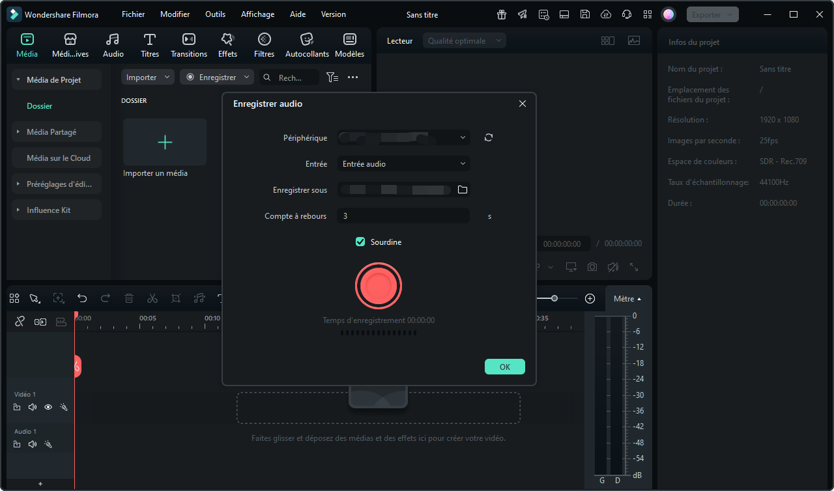Open the Entrée audio dropdown
Image resolution: width=834 pixels, height=491 pixels.
[x=403, y=164]
